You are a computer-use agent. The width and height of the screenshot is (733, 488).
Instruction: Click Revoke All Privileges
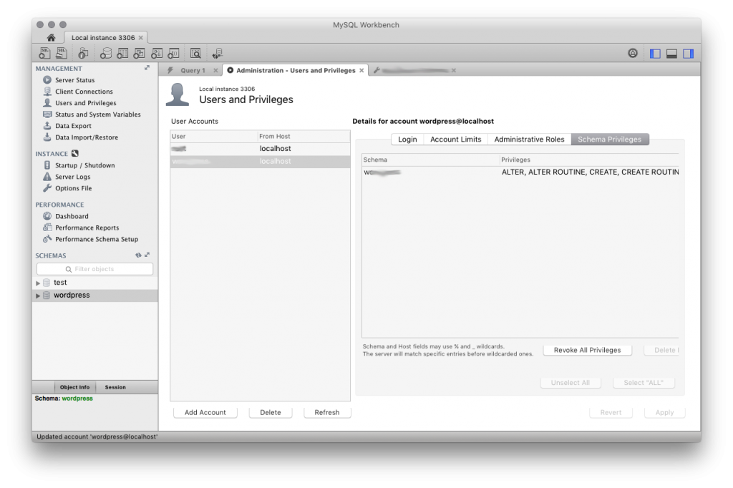(587, 350)
